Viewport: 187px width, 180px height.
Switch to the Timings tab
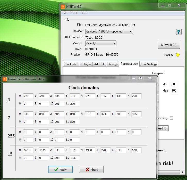click(x=113, y=64)
